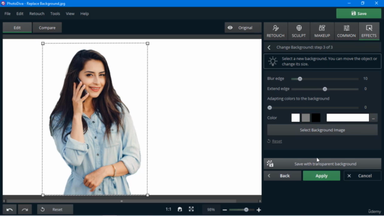Viewport: 384px width, 216px height.
Task: Click the horizontal canvas scrollbar
Action: 121,201
